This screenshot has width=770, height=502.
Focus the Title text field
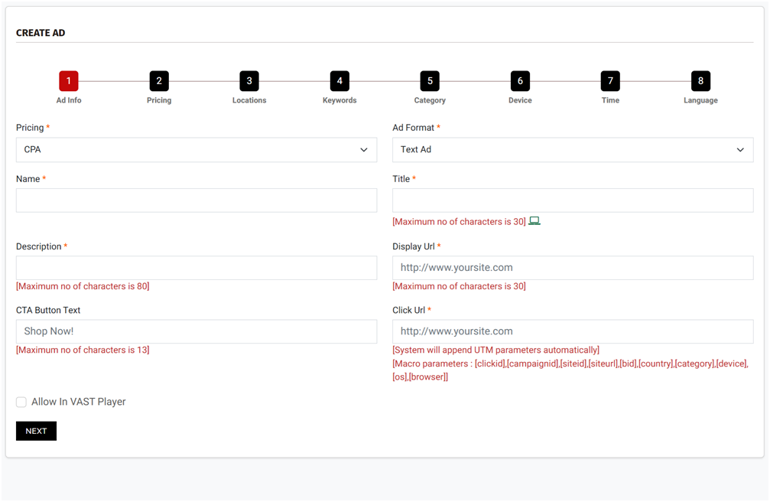click(x=573, y=200)
